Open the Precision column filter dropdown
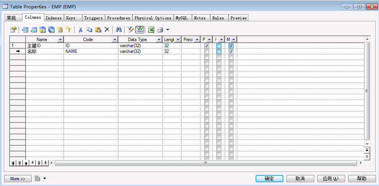The image size is (379, 186). [x=197, y=39]
